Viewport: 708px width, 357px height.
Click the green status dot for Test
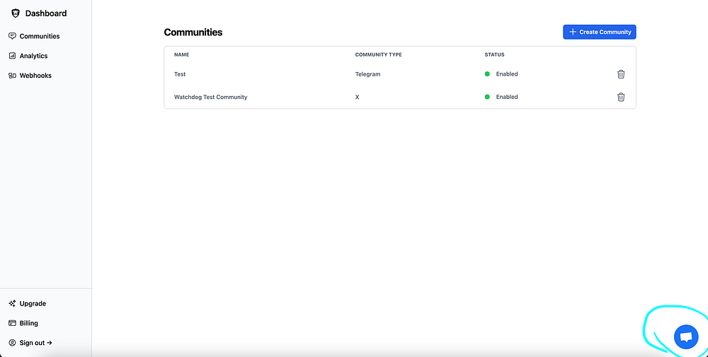click(x=487, y=74)
